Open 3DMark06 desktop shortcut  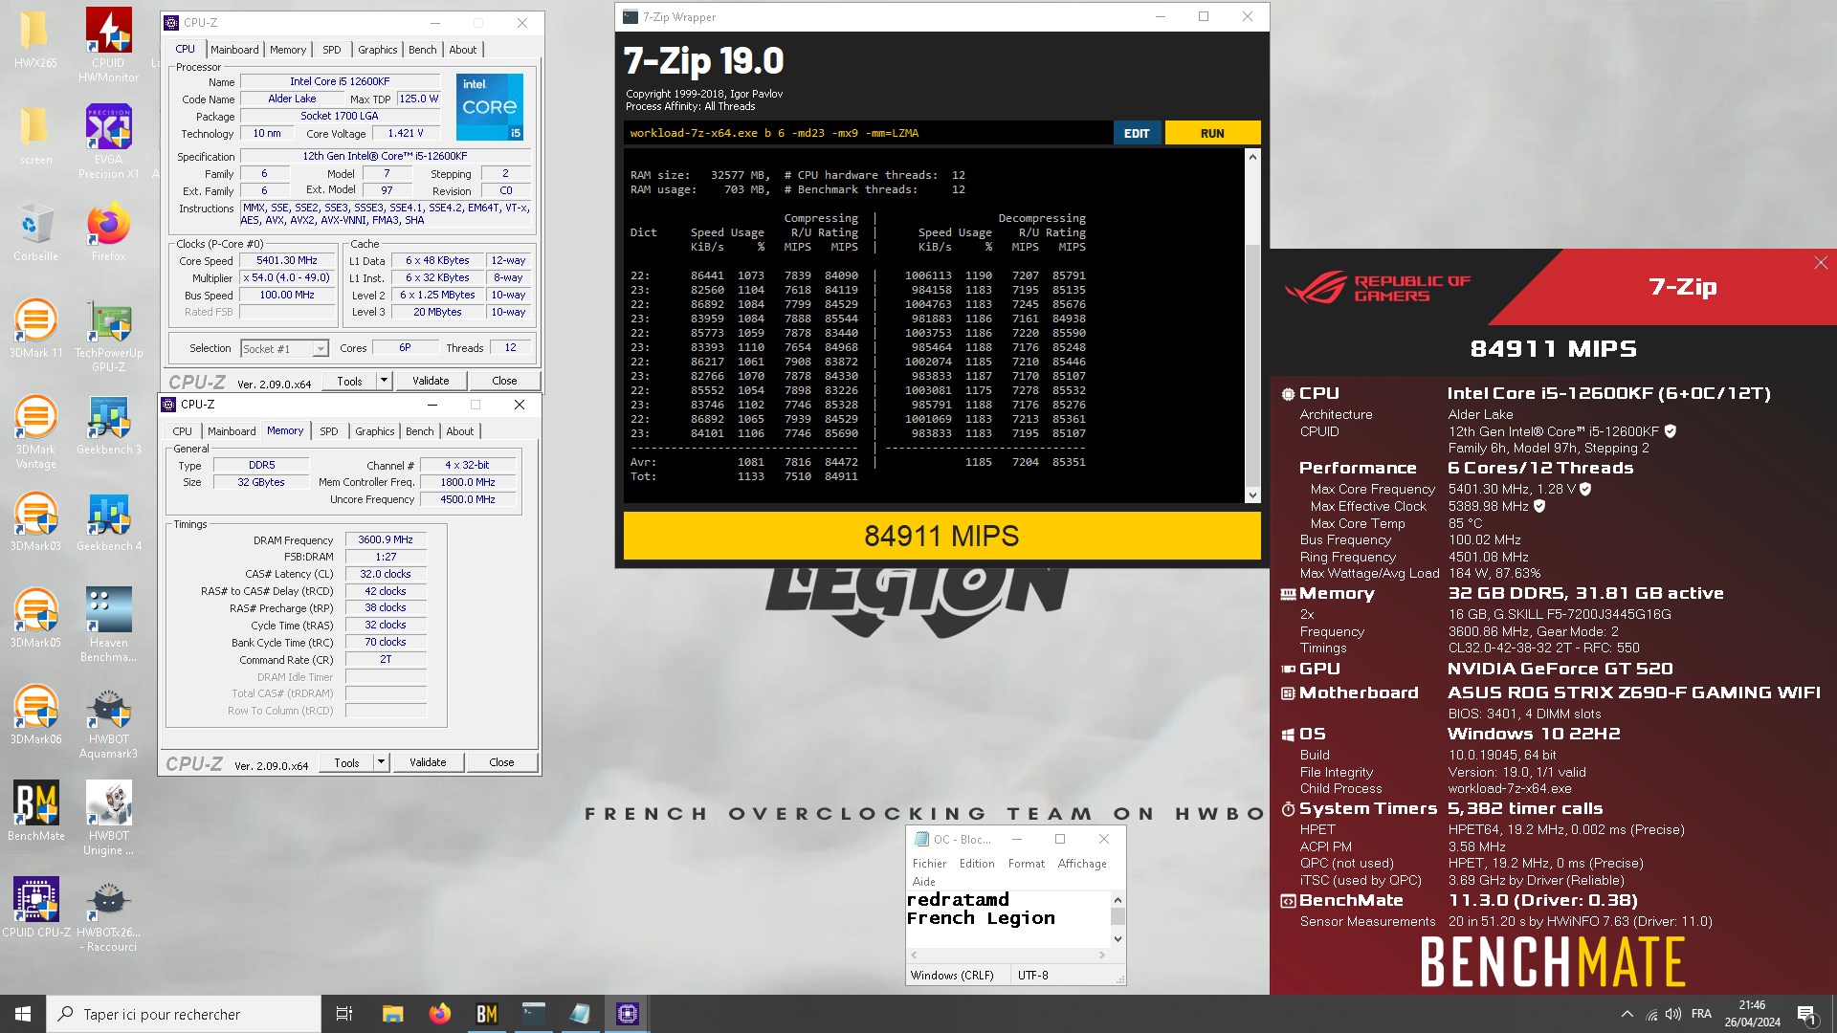tap(35, 714)
